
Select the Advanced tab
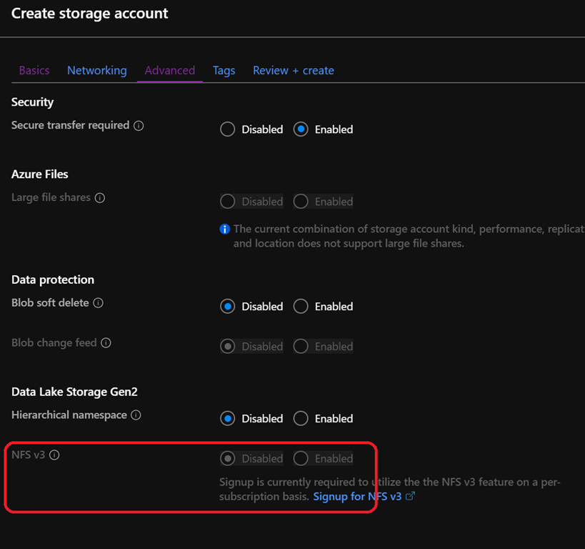(170, 71)
